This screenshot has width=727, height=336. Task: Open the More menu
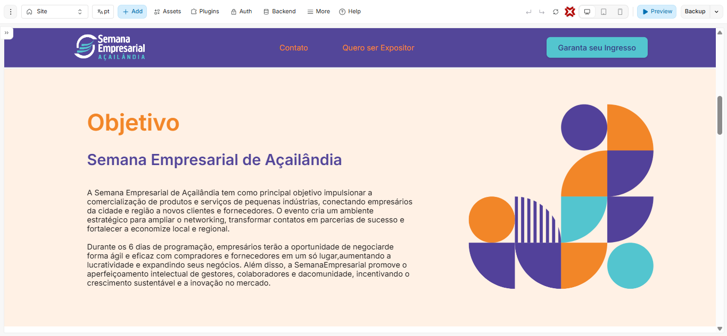coord(318,12)
